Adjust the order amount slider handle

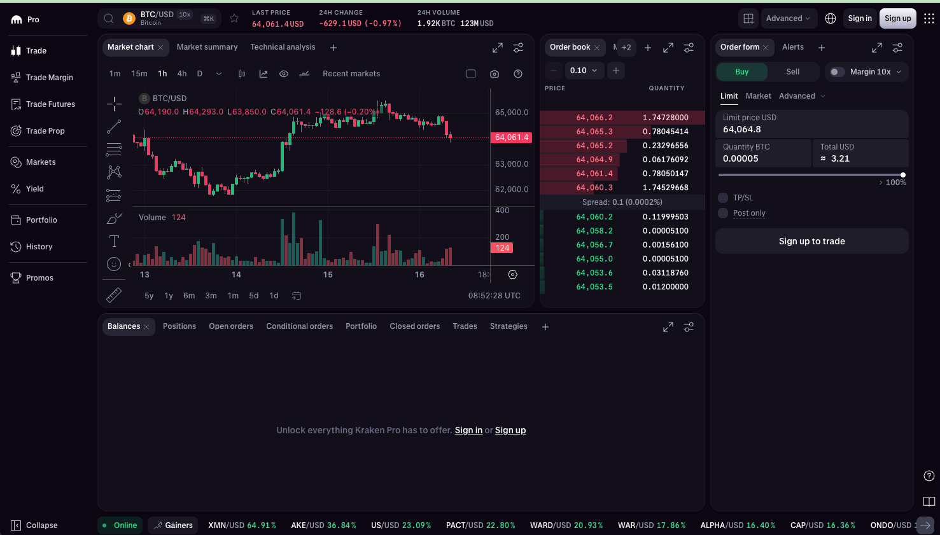pyautogui.click(x=902, y=175)
